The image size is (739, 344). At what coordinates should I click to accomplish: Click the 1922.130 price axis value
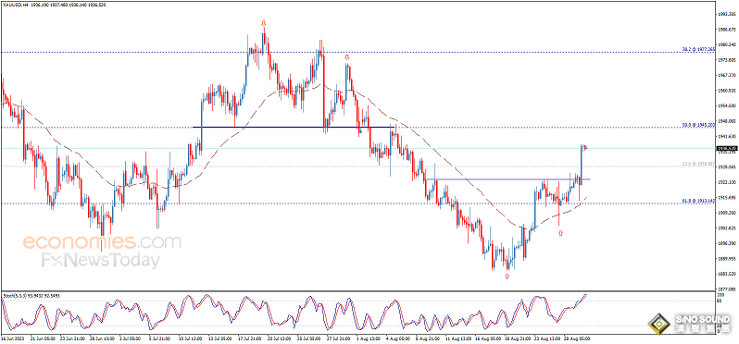(726, 182)
